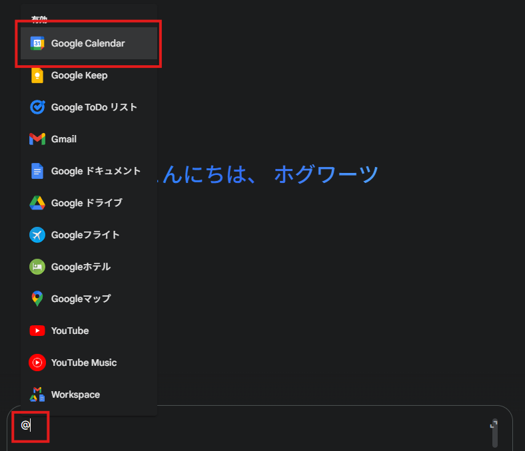Pick Google ToDo リスト from the menu
Screen dimensions: 525x451
[89, 107]
